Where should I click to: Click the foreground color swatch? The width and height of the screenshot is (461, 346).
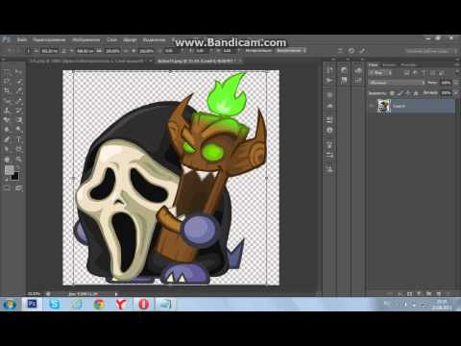(x=9, y=170)
